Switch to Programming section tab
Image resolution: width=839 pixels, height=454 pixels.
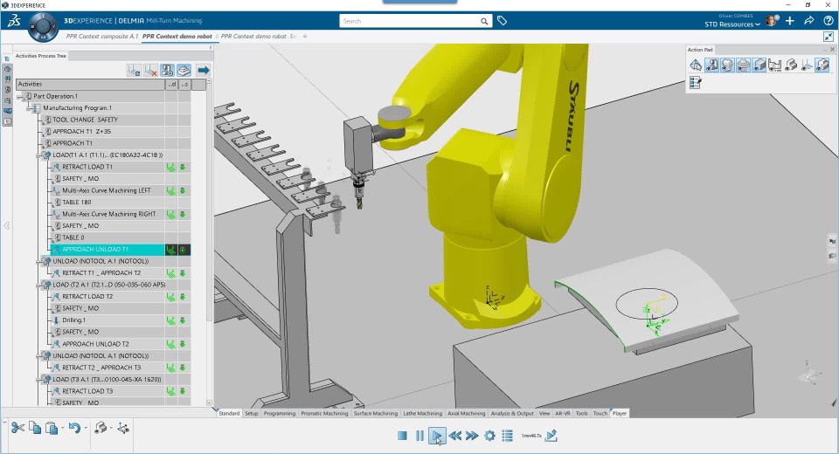tap(280, 413)
